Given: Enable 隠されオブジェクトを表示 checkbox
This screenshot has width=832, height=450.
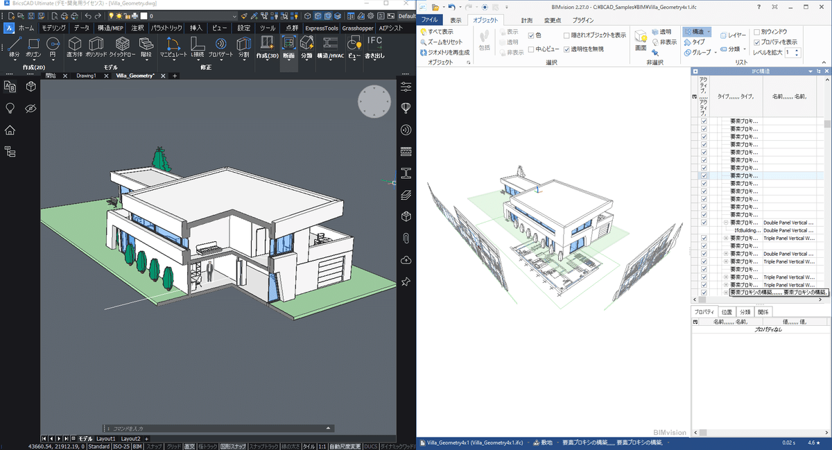Looking at the screenshot, I should point(567,35).
